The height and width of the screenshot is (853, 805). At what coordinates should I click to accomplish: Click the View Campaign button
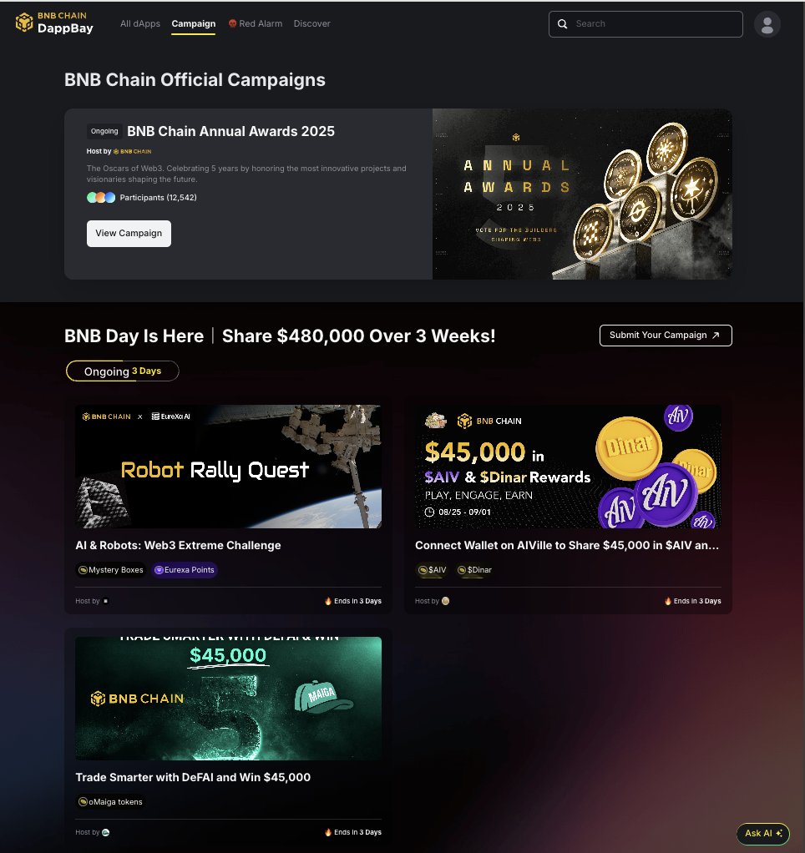(x=129, y=234)
